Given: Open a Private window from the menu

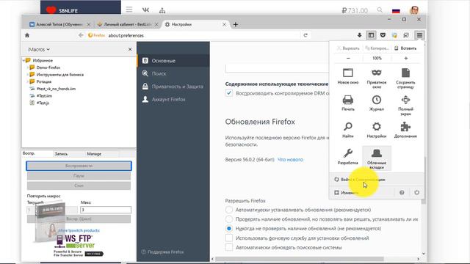Looking at the screenshot, I should pyautogui.click(x=377, y=78).
